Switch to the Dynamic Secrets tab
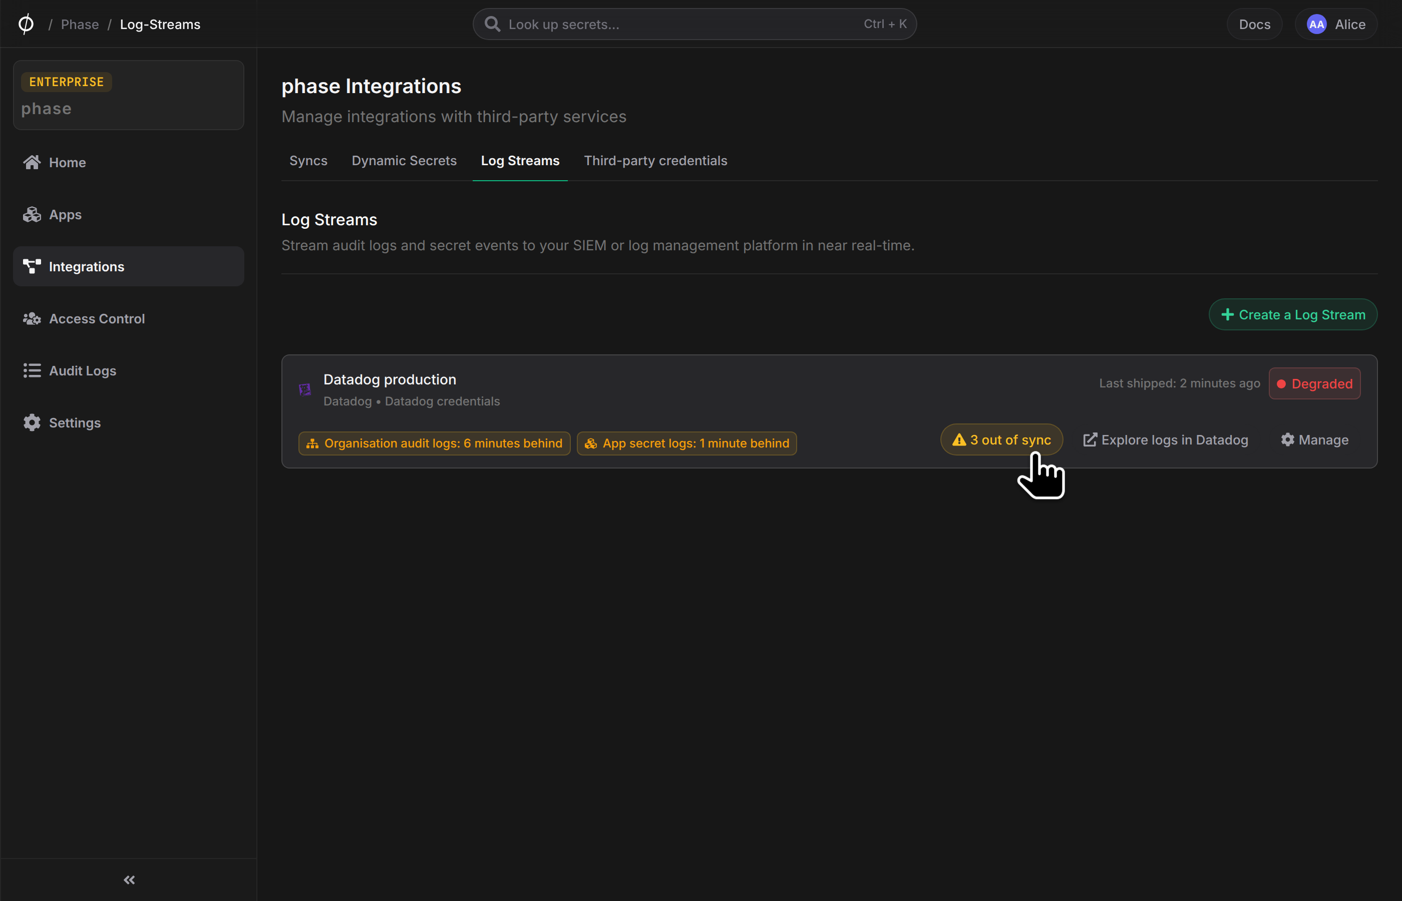This screenshot has width=1402, height=901. [404, 160]
